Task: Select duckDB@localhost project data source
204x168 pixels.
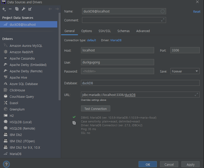Action: [29, 24]
